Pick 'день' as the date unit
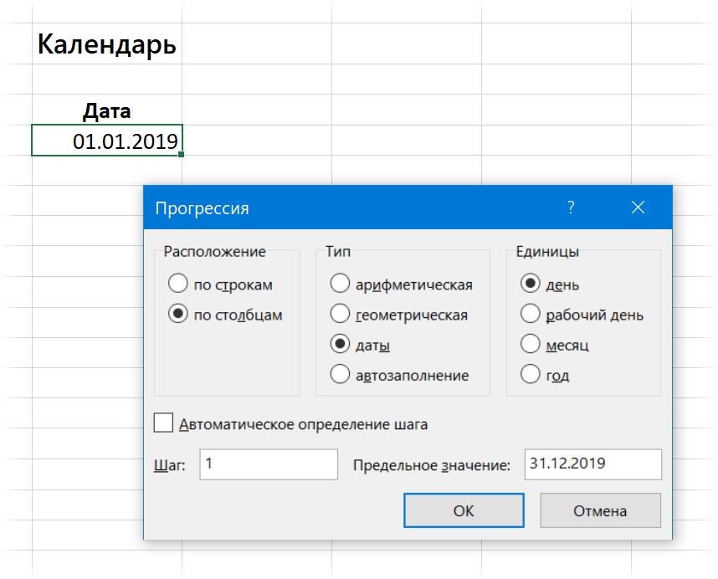The height and width of the screenshot is (579, 718). (x=531, y=284)
